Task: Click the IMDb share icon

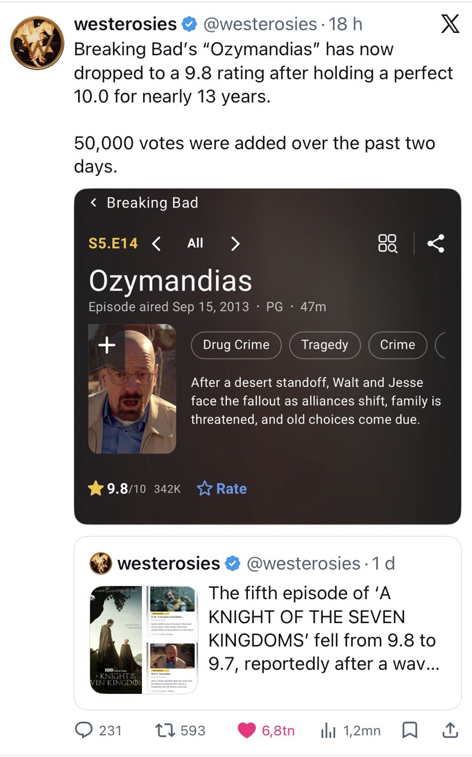Action: (x=436, y=243)
